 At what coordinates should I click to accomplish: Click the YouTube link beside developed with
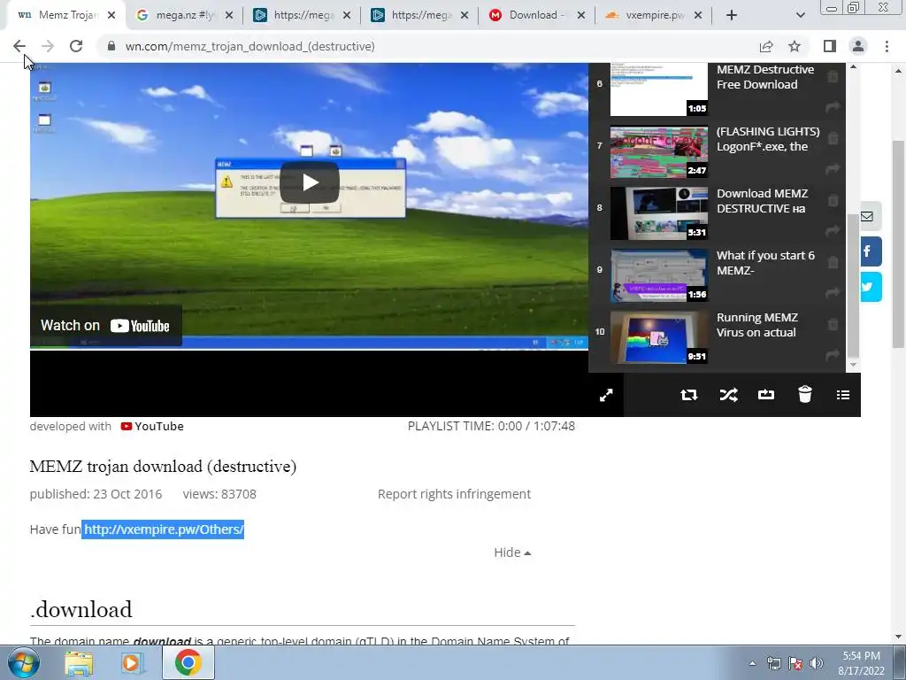[152, 426]
